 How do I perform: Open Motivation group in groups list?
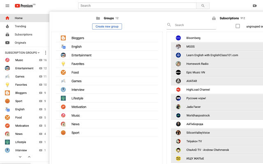[x=107, y=107]
